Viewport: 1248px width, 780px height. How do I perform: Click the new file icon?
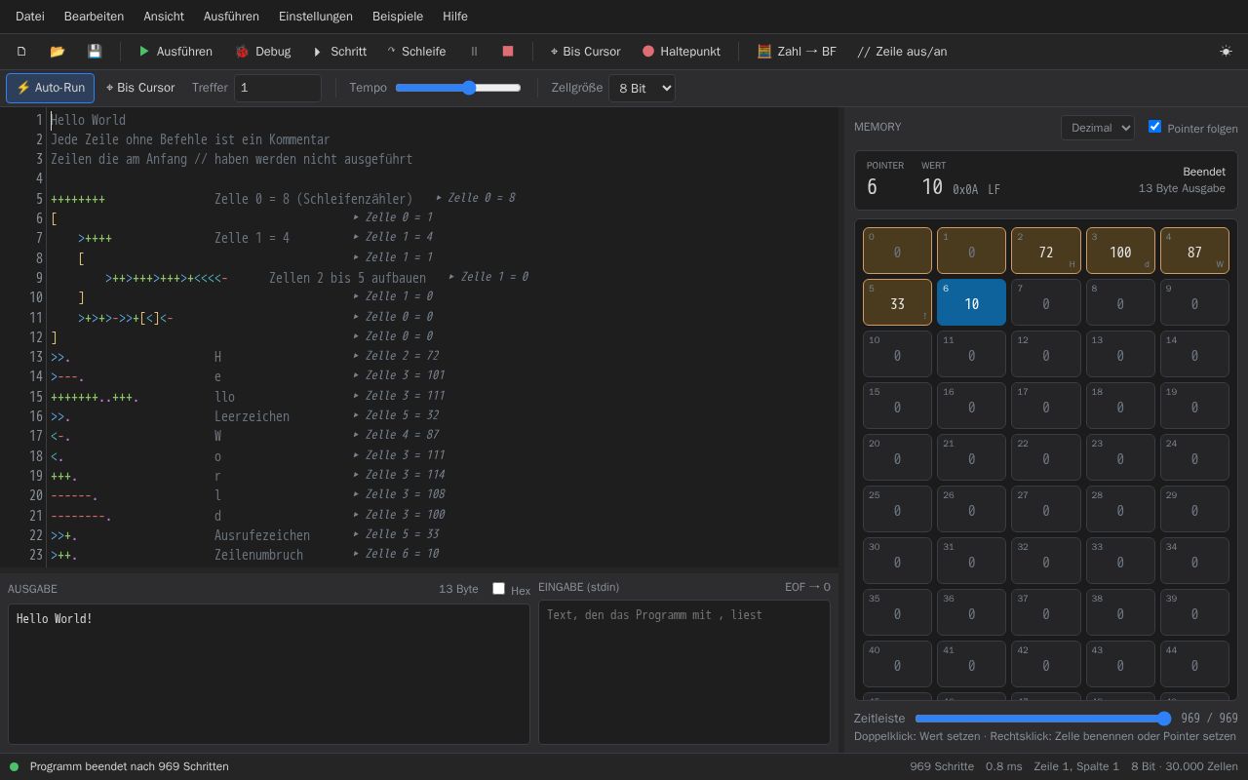[x=21, y=52]
